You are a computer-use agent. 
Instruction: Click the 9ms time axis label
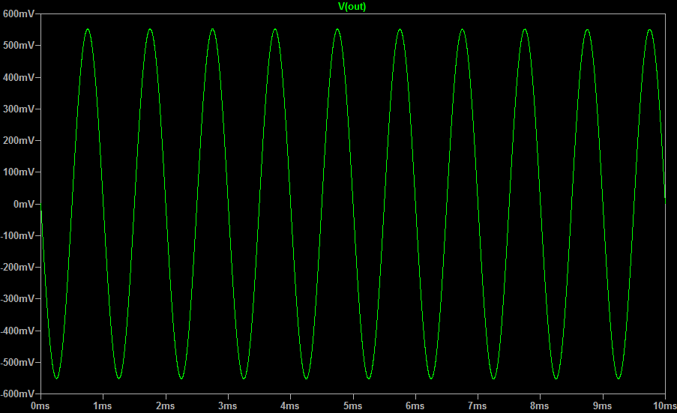602,406
